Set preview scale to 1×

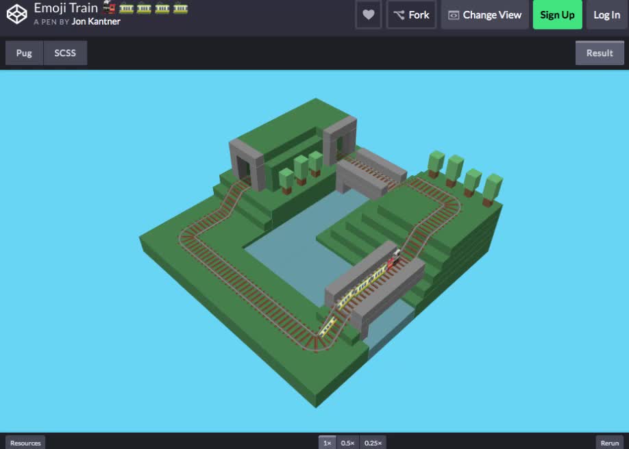coord(327,443)
